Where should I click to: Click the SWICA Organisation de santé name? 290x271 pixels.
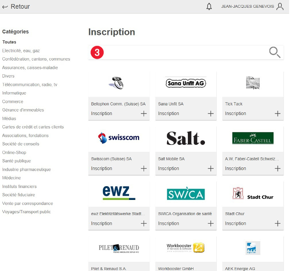(x=185, y=214)
